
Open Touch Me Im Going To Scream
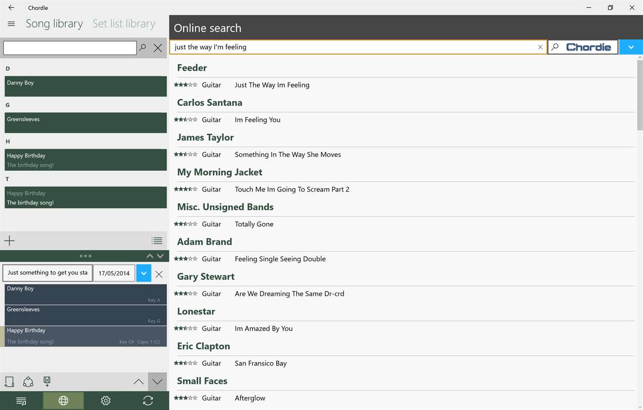click(x=292, y=189)
